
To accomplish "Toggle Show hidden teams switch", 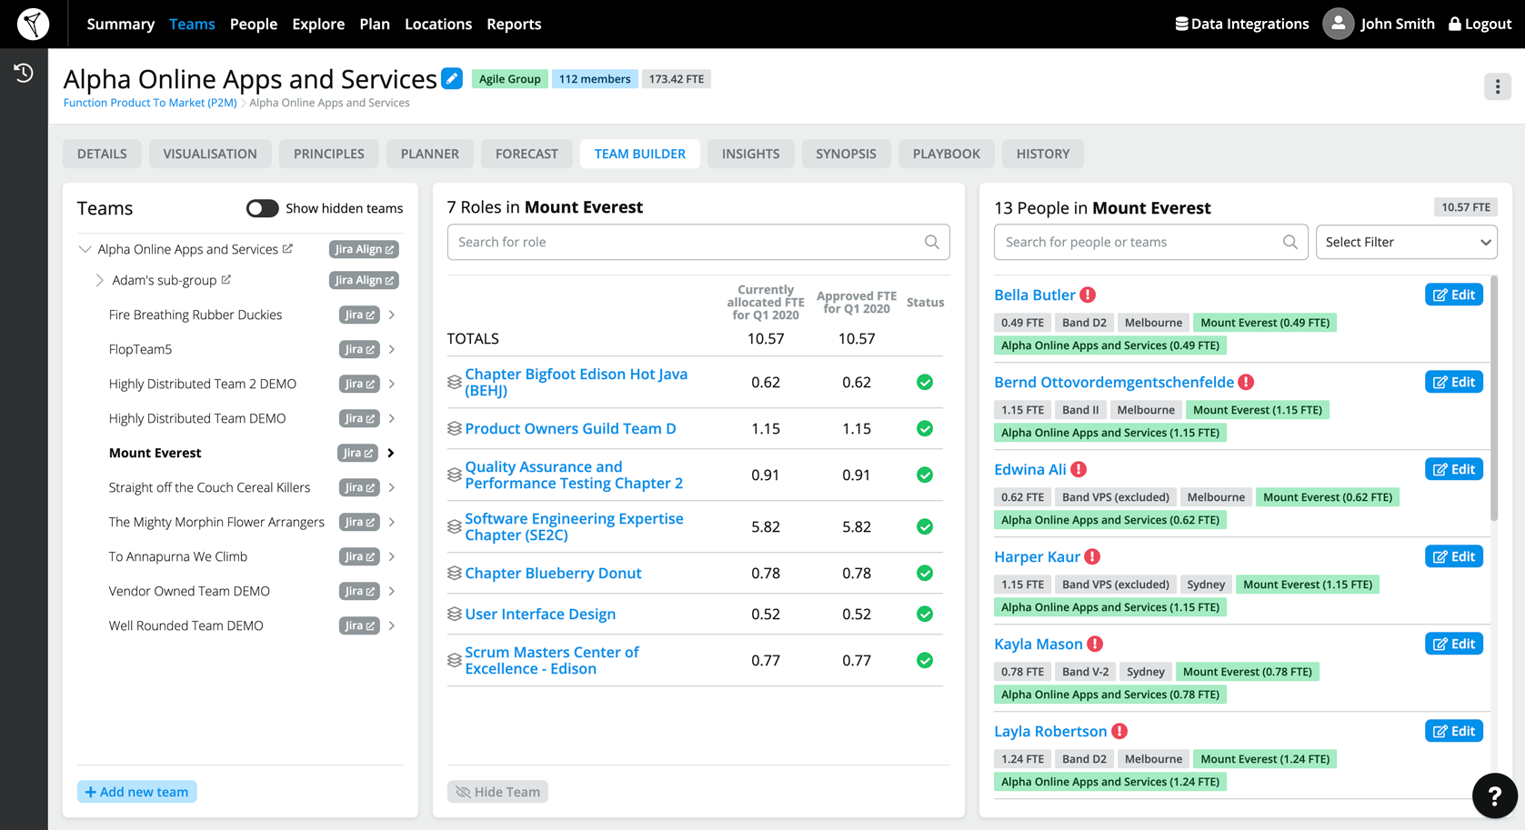I will [x=262, y=208].
